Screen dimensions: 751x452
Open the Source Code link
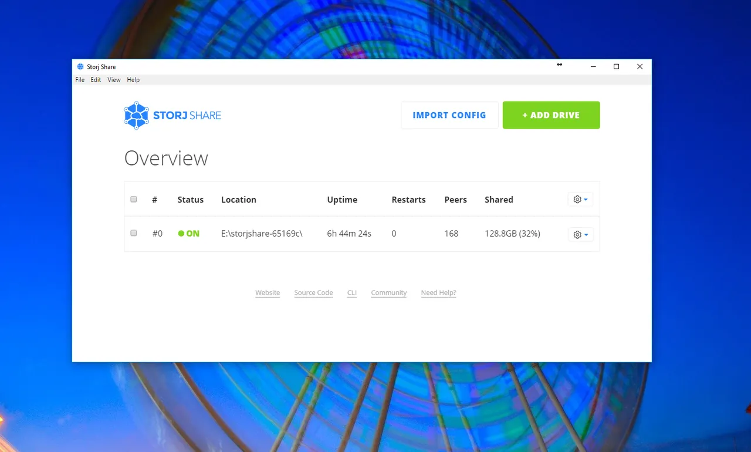point(313,293)
